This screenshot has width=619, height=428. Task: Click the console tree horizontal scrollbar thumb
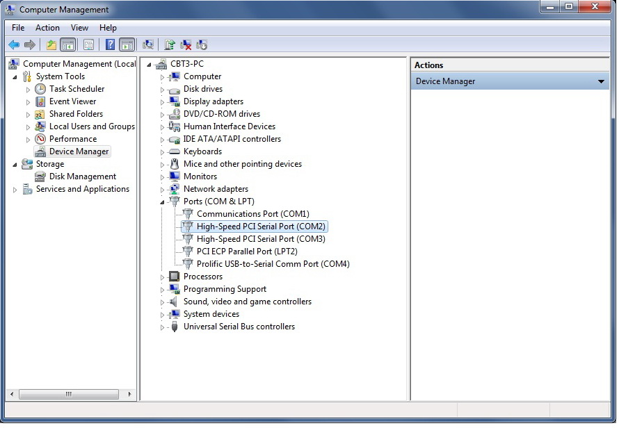click(69, 394)
